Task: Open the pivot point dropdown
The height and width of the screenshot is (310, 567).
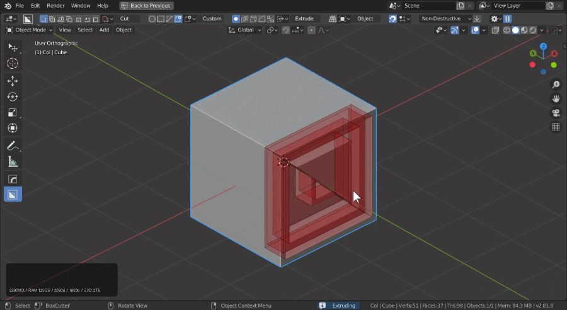Action: click(x=272, y=30)
